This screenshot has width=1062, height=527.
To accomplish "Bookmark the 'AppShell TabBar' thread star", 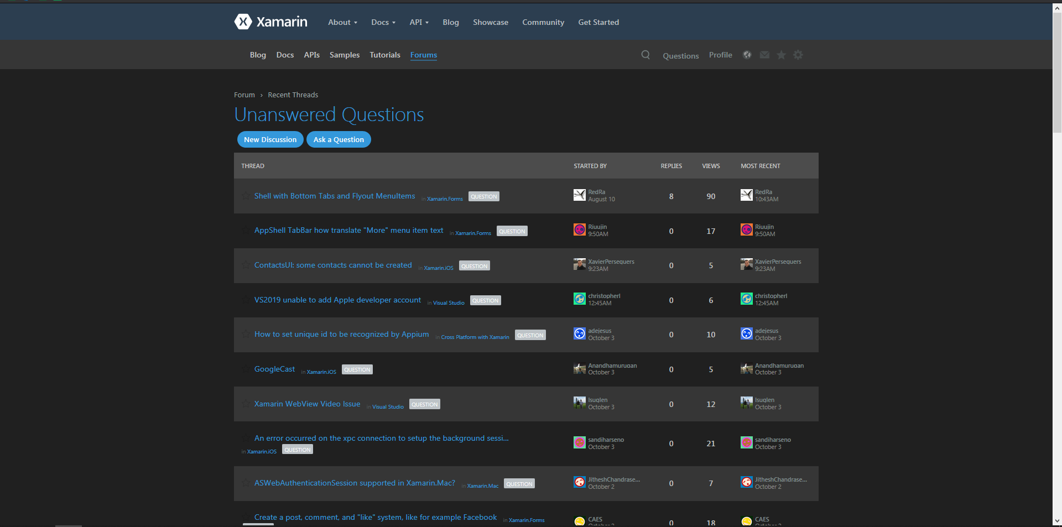I will (x=246, y=229).
